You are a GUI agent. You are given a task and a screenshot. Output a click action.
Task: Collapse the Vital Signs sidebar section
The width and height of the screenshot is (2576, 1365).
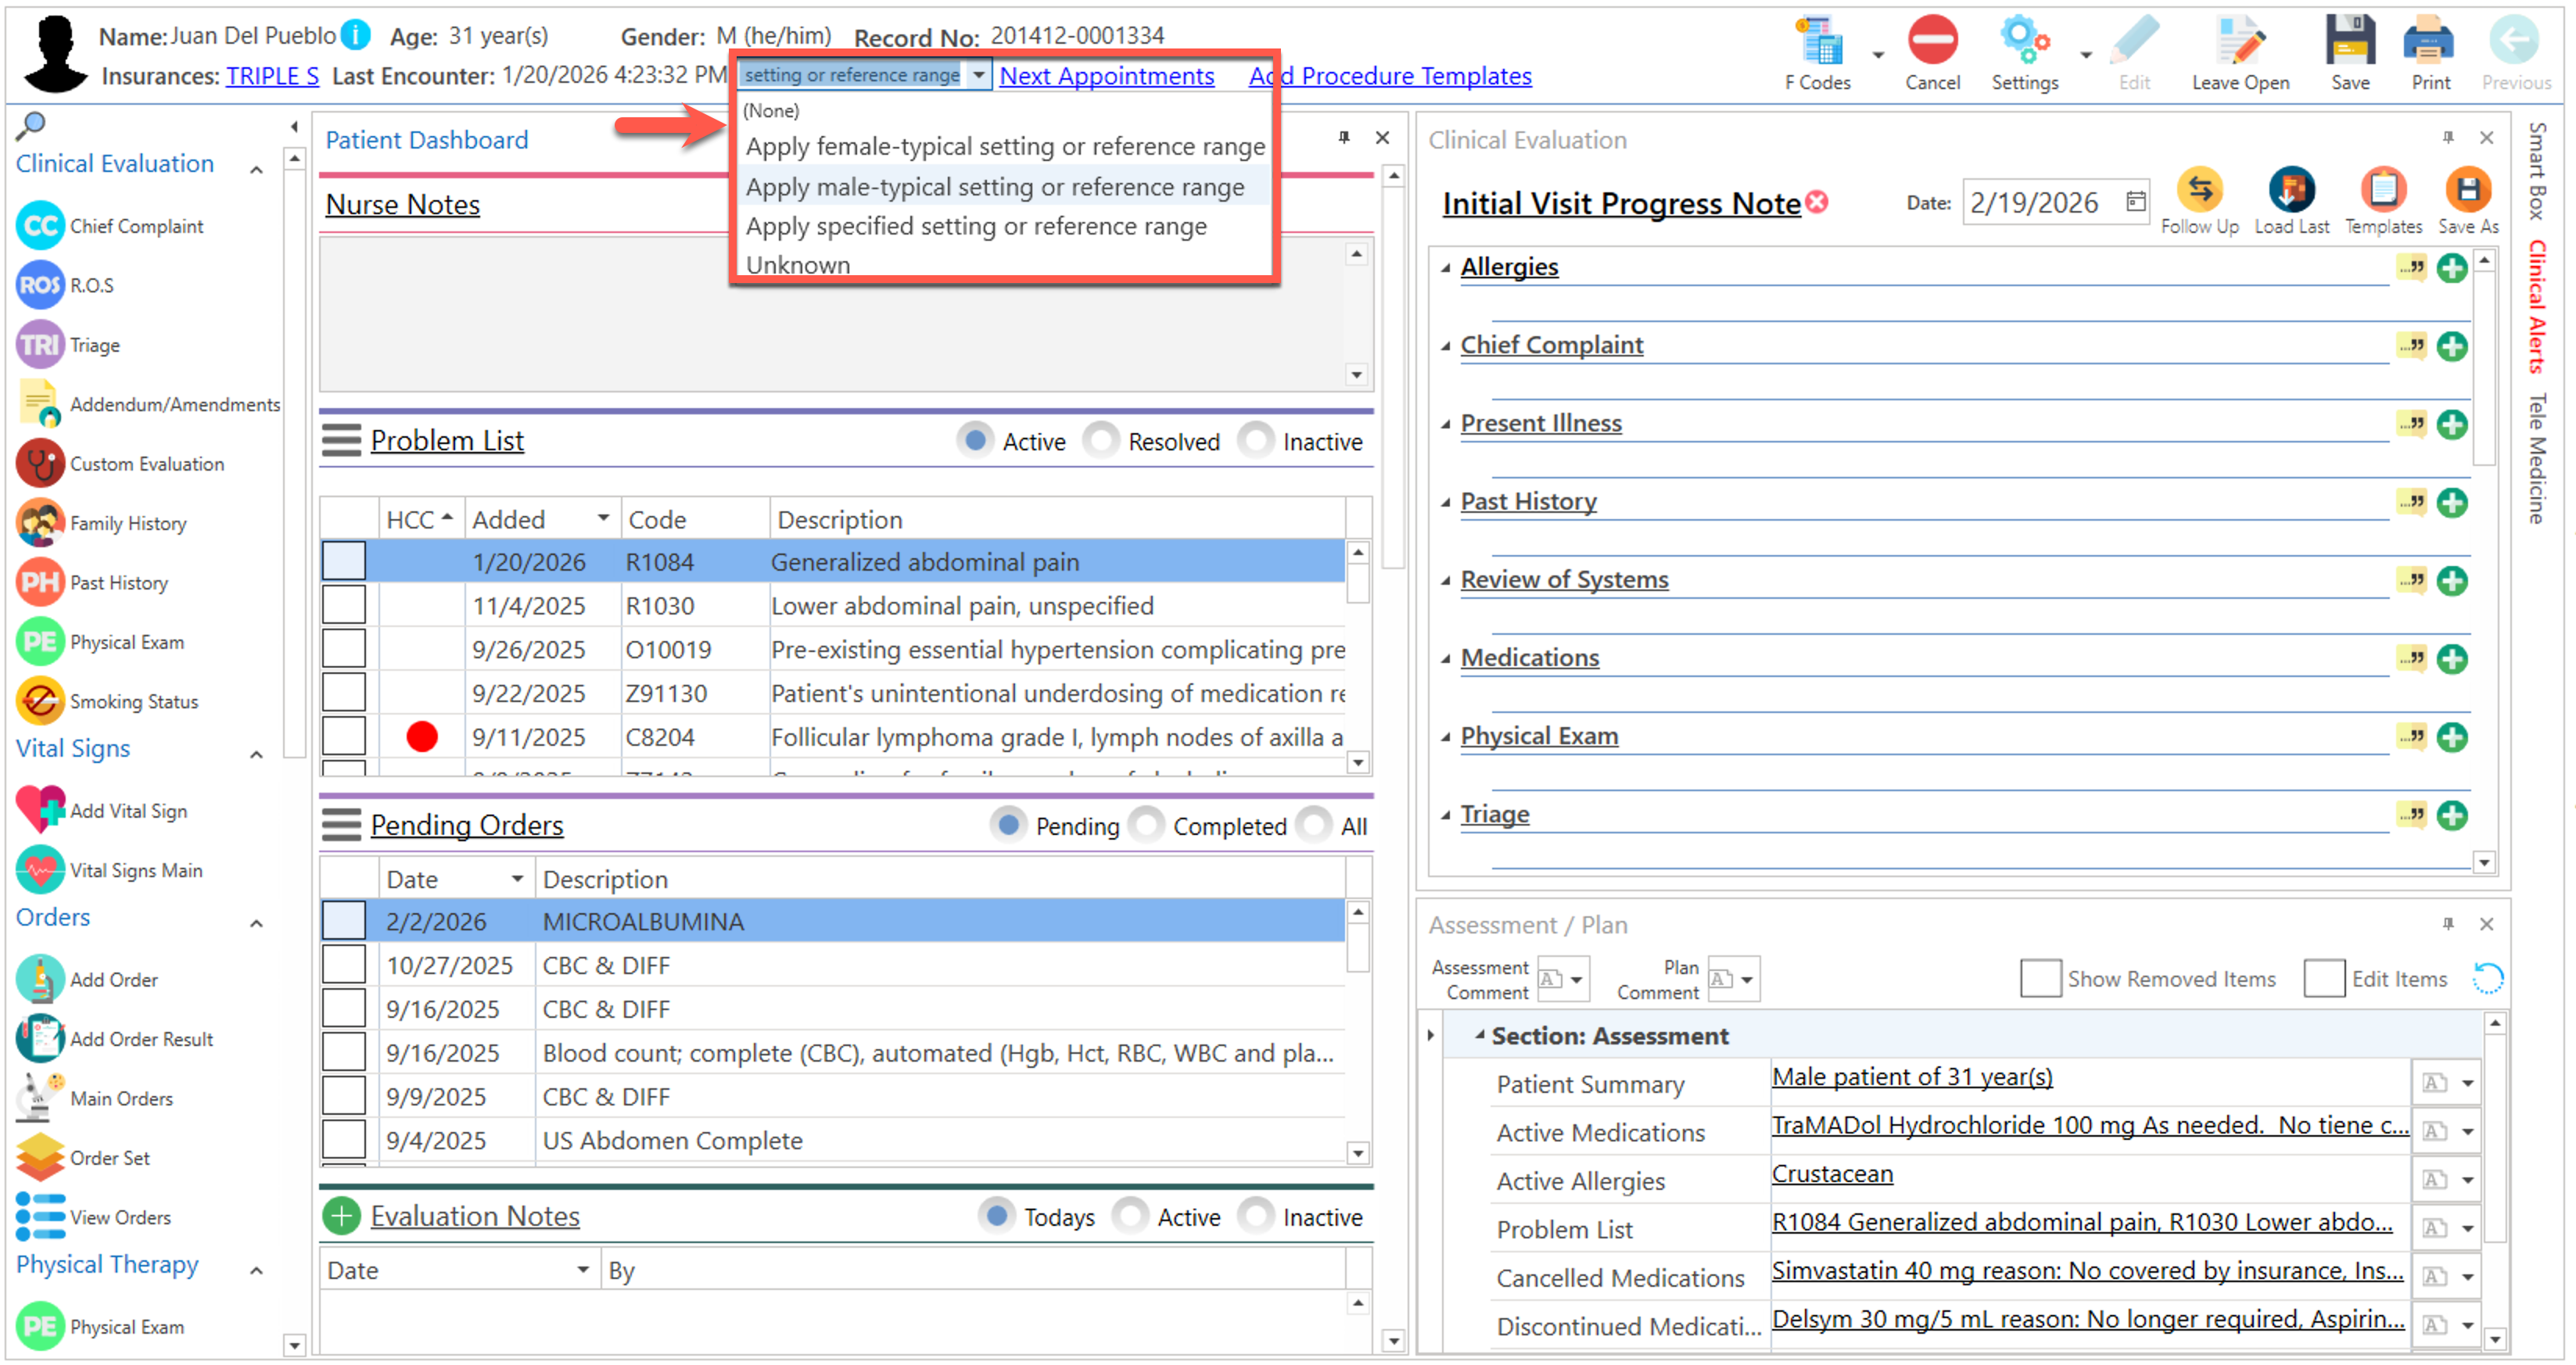click(257, 754)
